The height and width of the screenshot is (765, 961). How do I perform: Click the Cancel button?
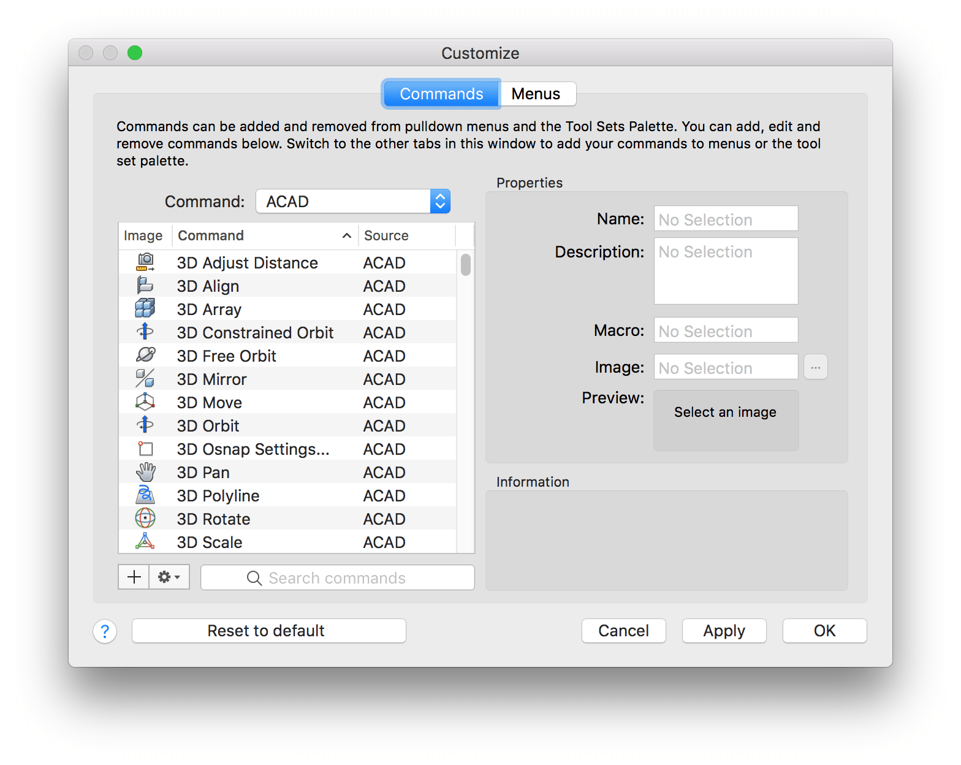click(624, 631)
